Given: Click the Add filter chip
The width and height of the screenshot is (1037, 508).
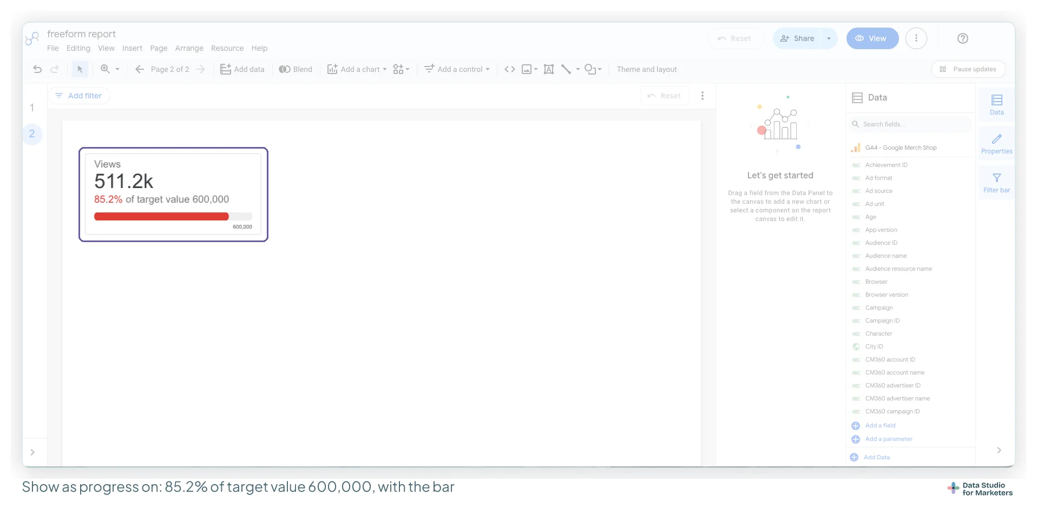Looking at the screenshot, I should 79,96.
